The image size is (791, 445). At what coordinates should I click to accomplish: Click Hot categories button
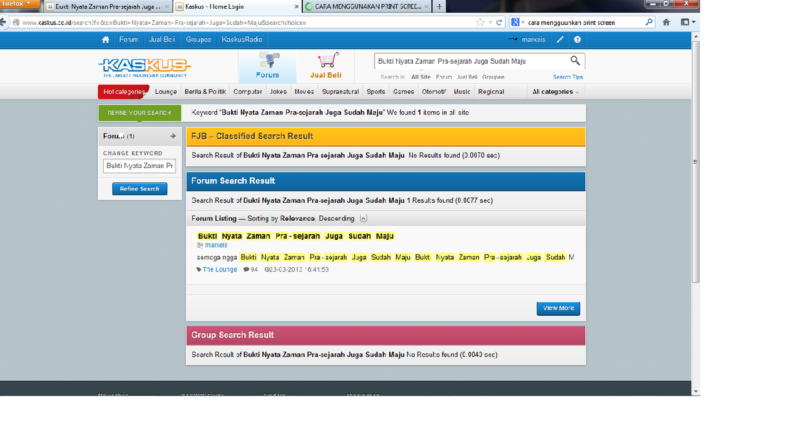tap(124, 91)
